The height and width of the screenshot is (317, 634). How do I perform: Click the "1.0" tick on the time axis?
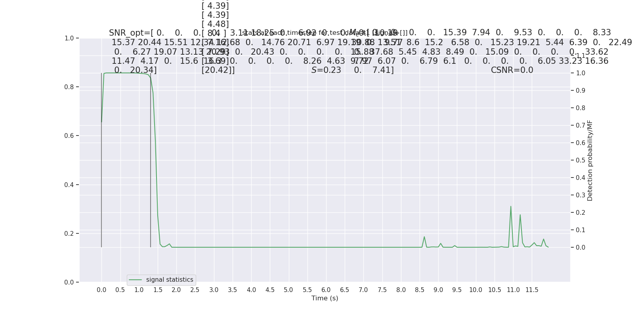(x=139, y=290)
